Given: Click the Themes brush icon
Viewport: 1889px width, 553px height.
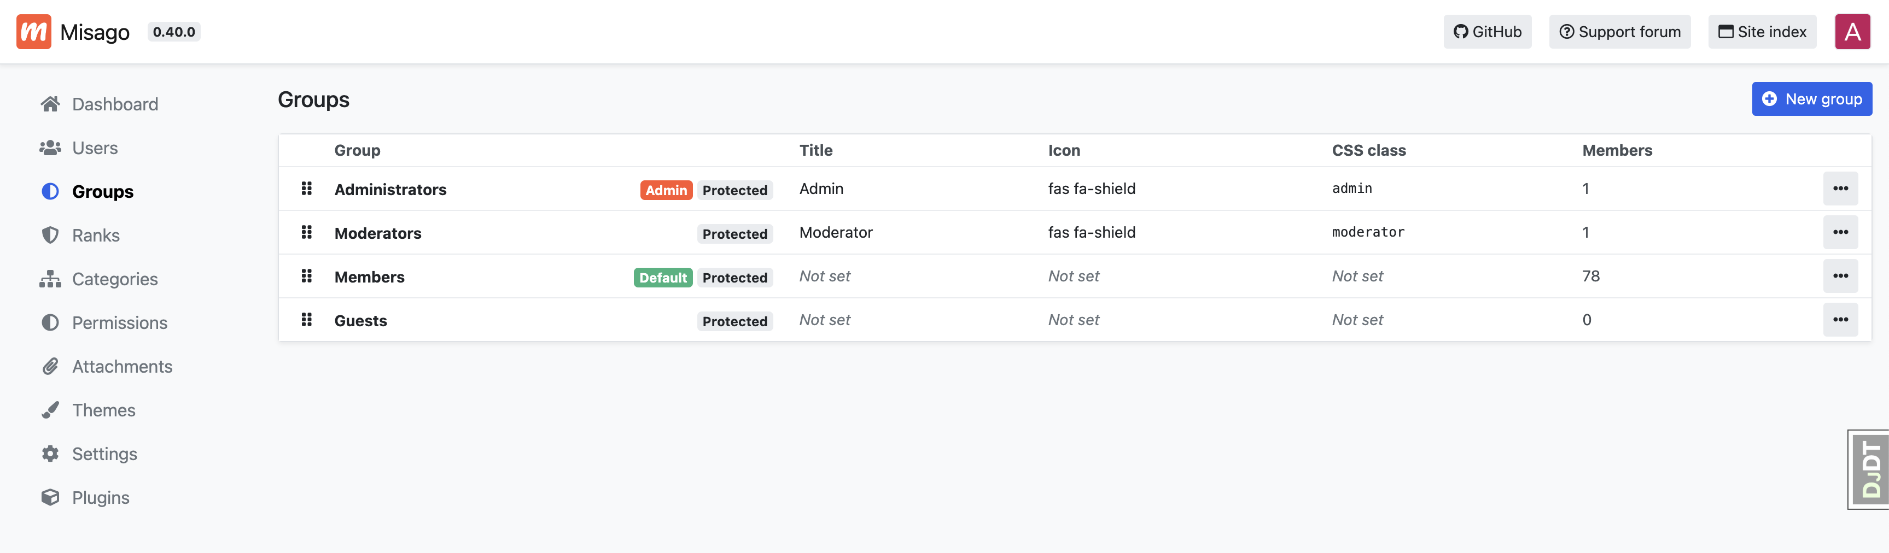Looking at the screenshot, I should (x=50, y=410).
